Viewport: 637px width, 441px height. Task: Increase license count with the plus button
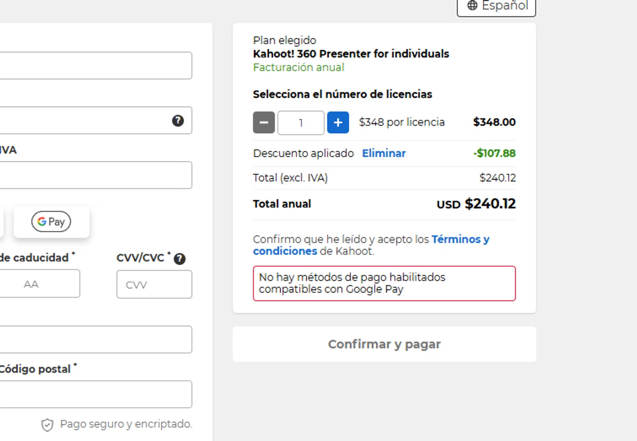tap(338, 122)
